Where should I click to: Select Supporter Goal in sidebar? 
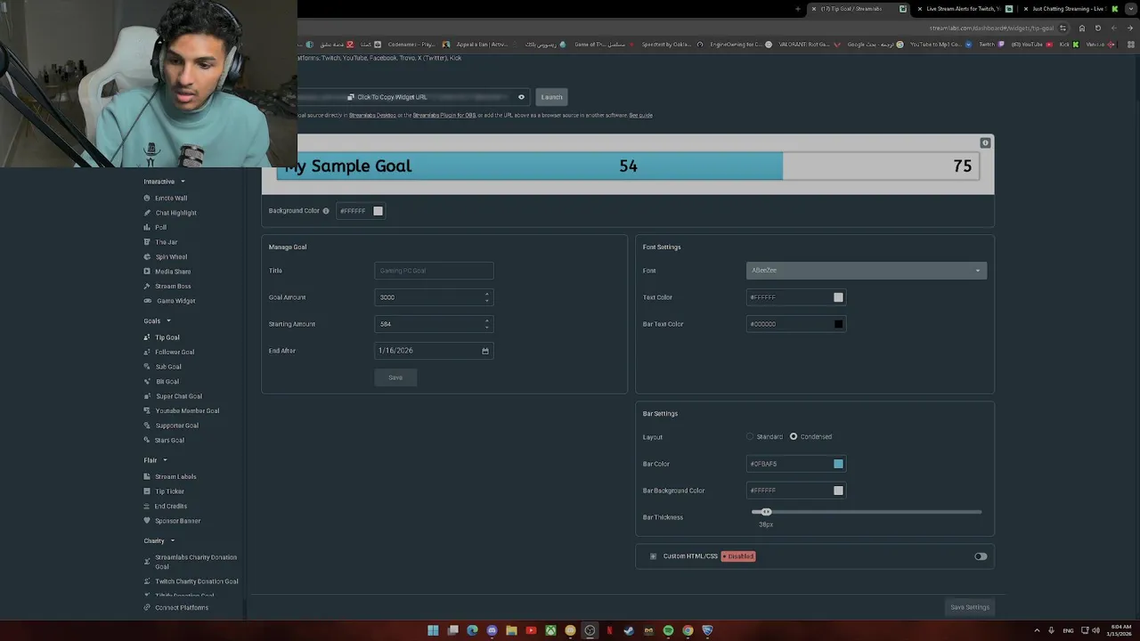point(177,426)
